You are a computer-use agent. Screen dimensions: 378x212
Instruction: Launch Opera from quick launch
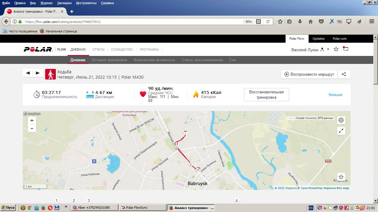[x=50, y=208]
